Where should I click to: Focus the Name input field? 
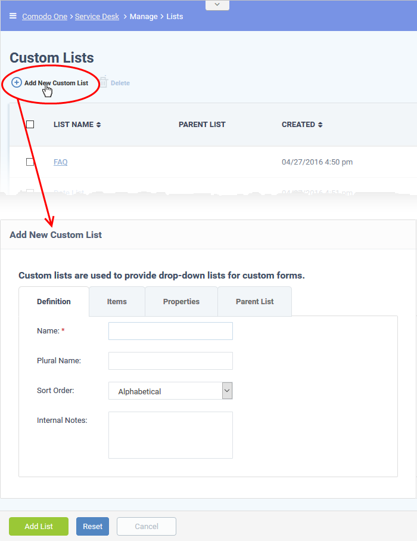[170, 331]
